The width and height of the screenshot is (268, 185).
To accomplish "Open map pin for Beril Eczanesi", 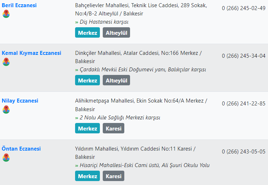I will coord(6,14).
